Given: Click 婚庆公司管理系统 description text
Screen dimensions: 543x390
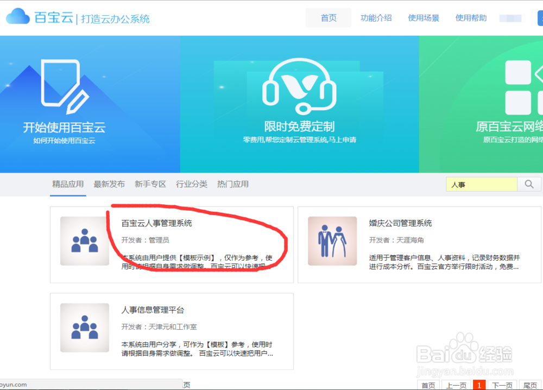Looking at the screenshot, I should pyautogui.click(x=444, y=262).
